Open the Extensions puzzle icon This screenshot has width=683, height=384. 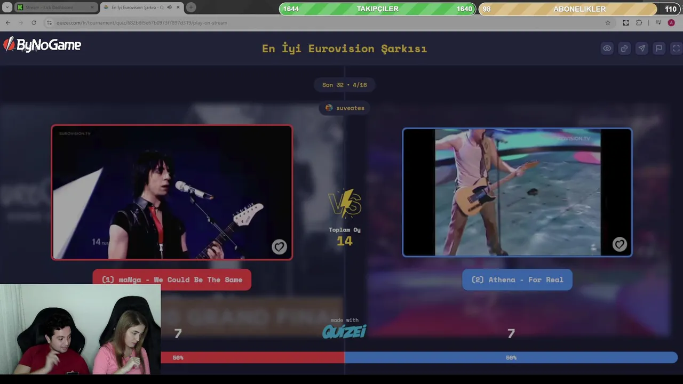639,22
